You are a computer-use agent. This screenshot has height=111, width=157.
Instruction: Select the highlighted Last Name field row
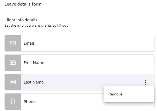click(x=79, y=82)
